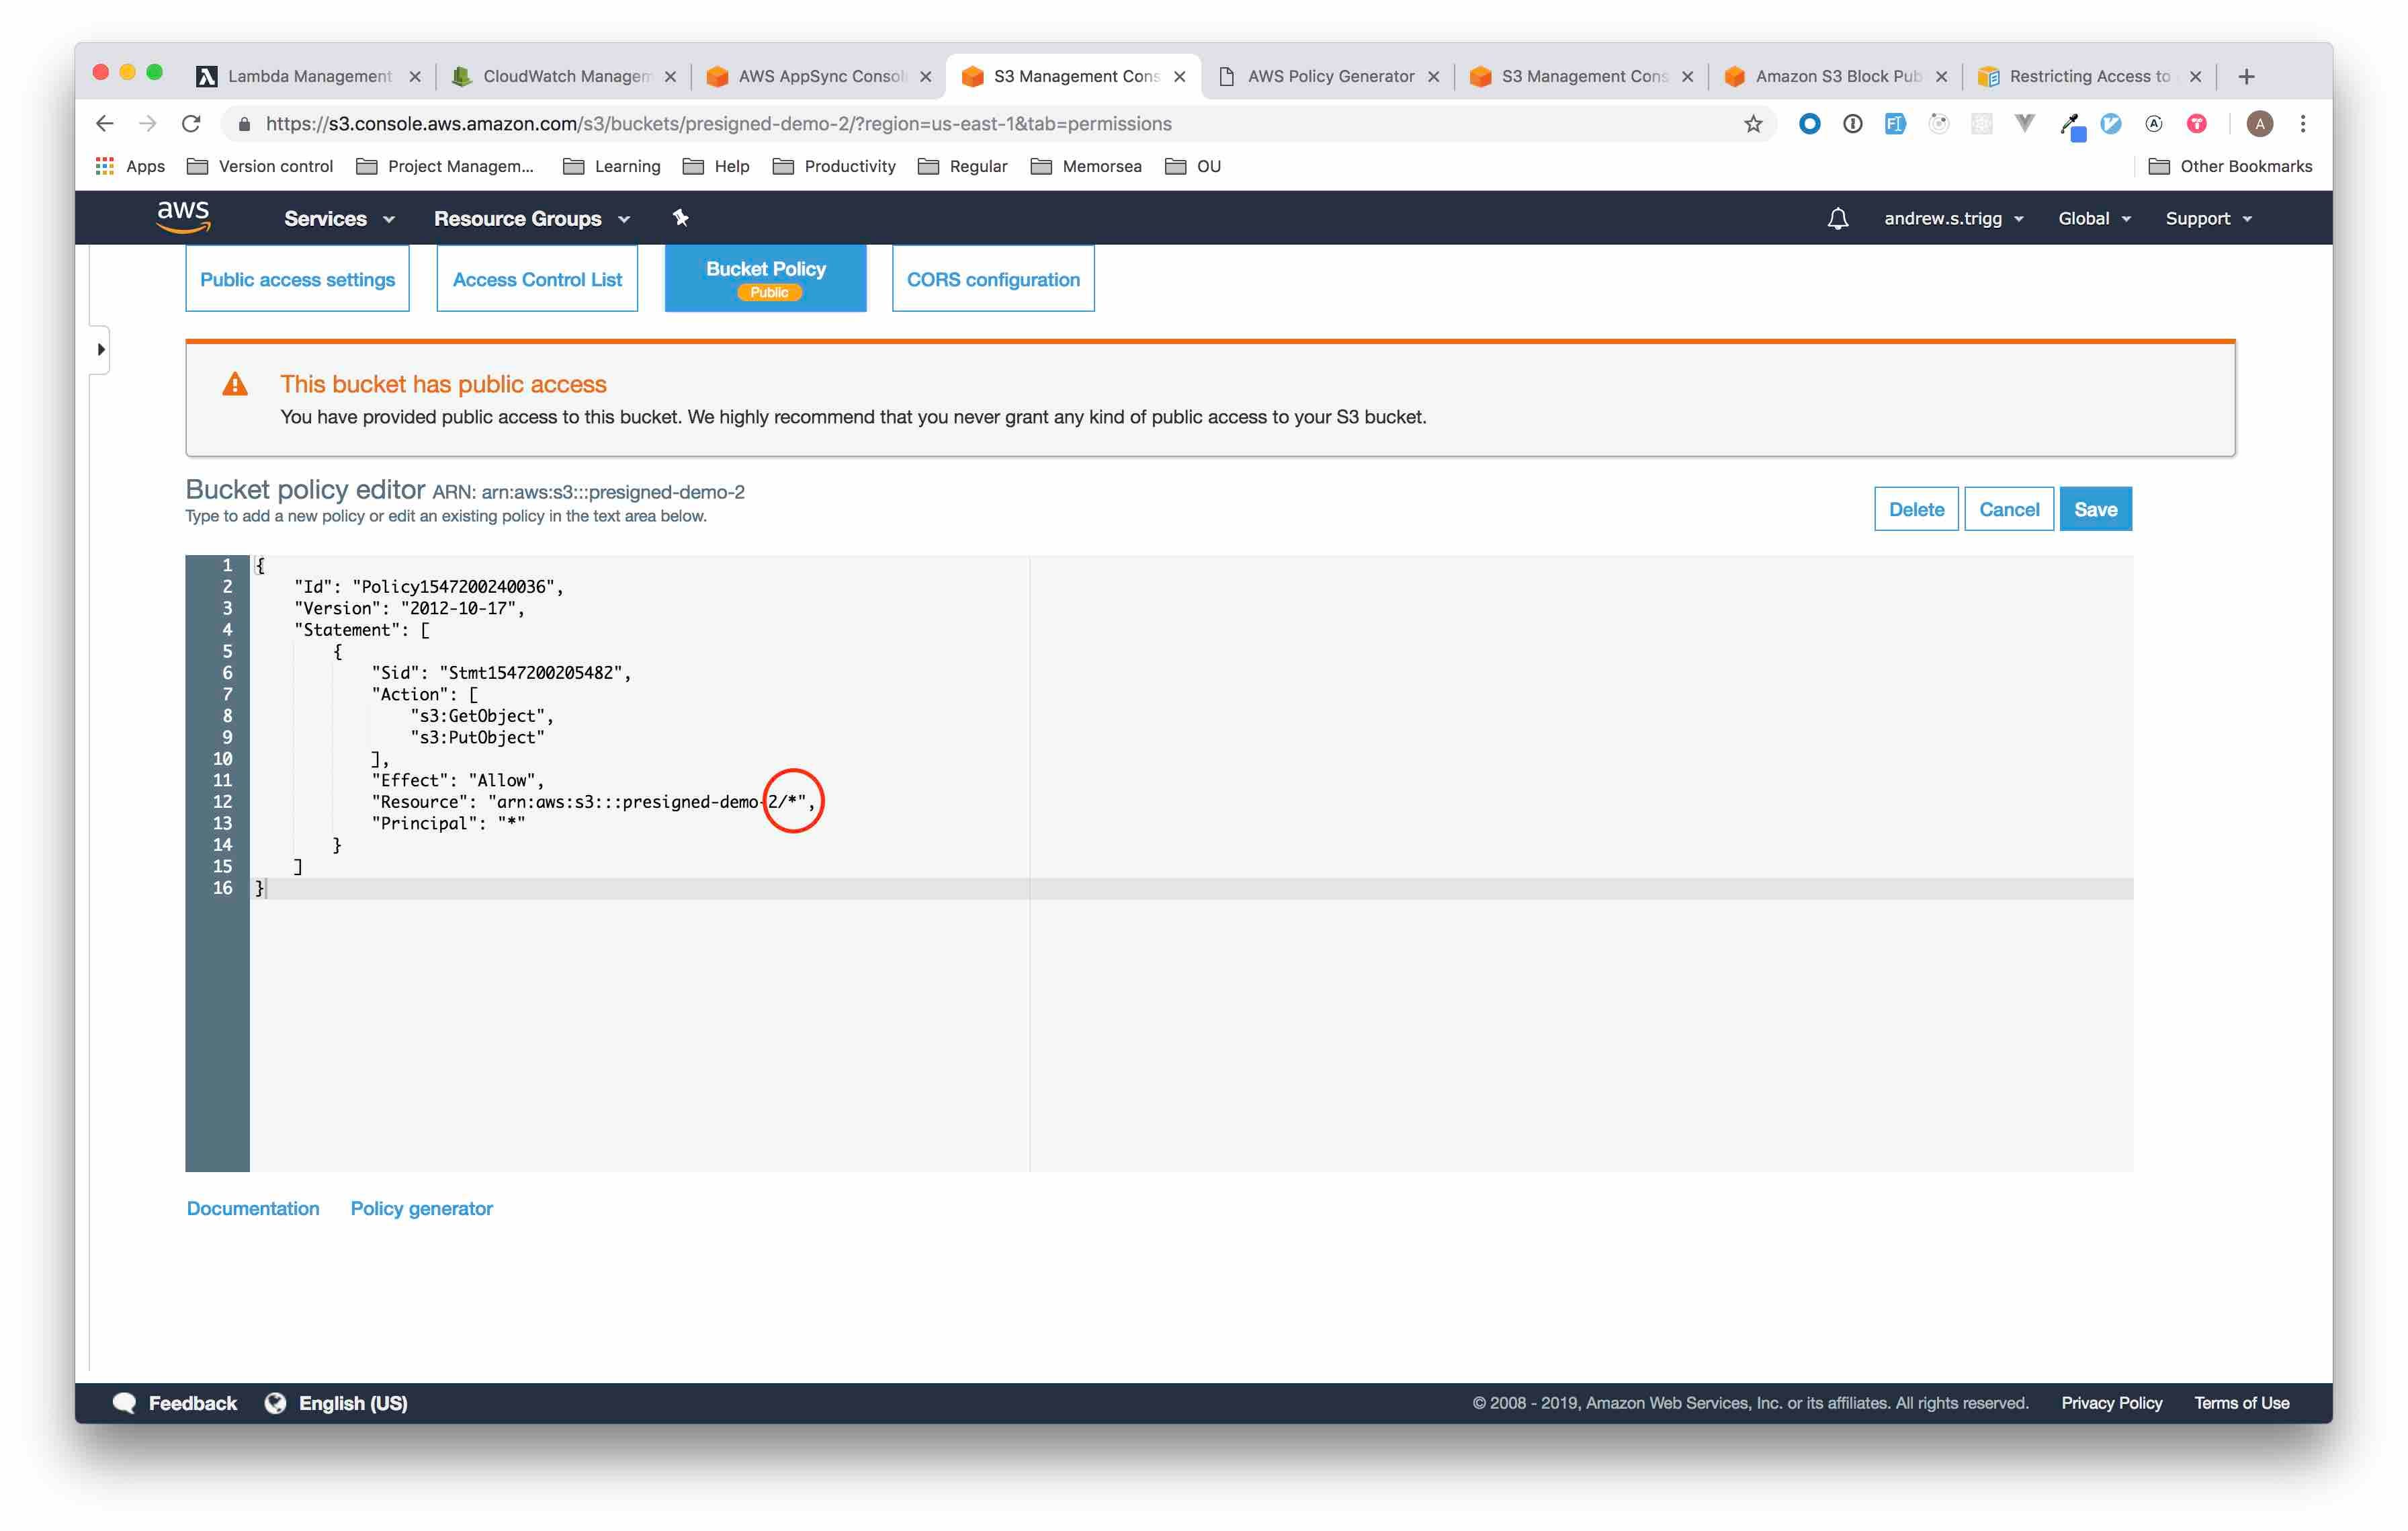Select the Access Control List tab

[x=536, y=279]
